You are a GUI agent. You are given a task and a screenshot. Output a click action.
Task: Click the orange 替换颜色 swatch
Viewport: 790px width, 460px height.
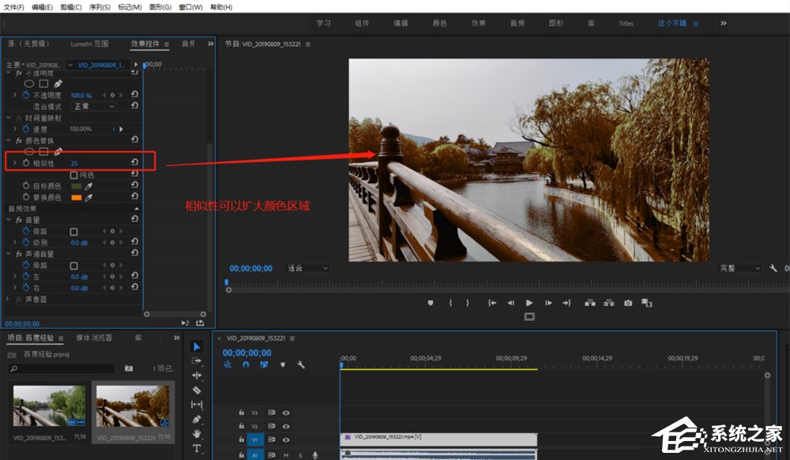click(x=77, y=197)
